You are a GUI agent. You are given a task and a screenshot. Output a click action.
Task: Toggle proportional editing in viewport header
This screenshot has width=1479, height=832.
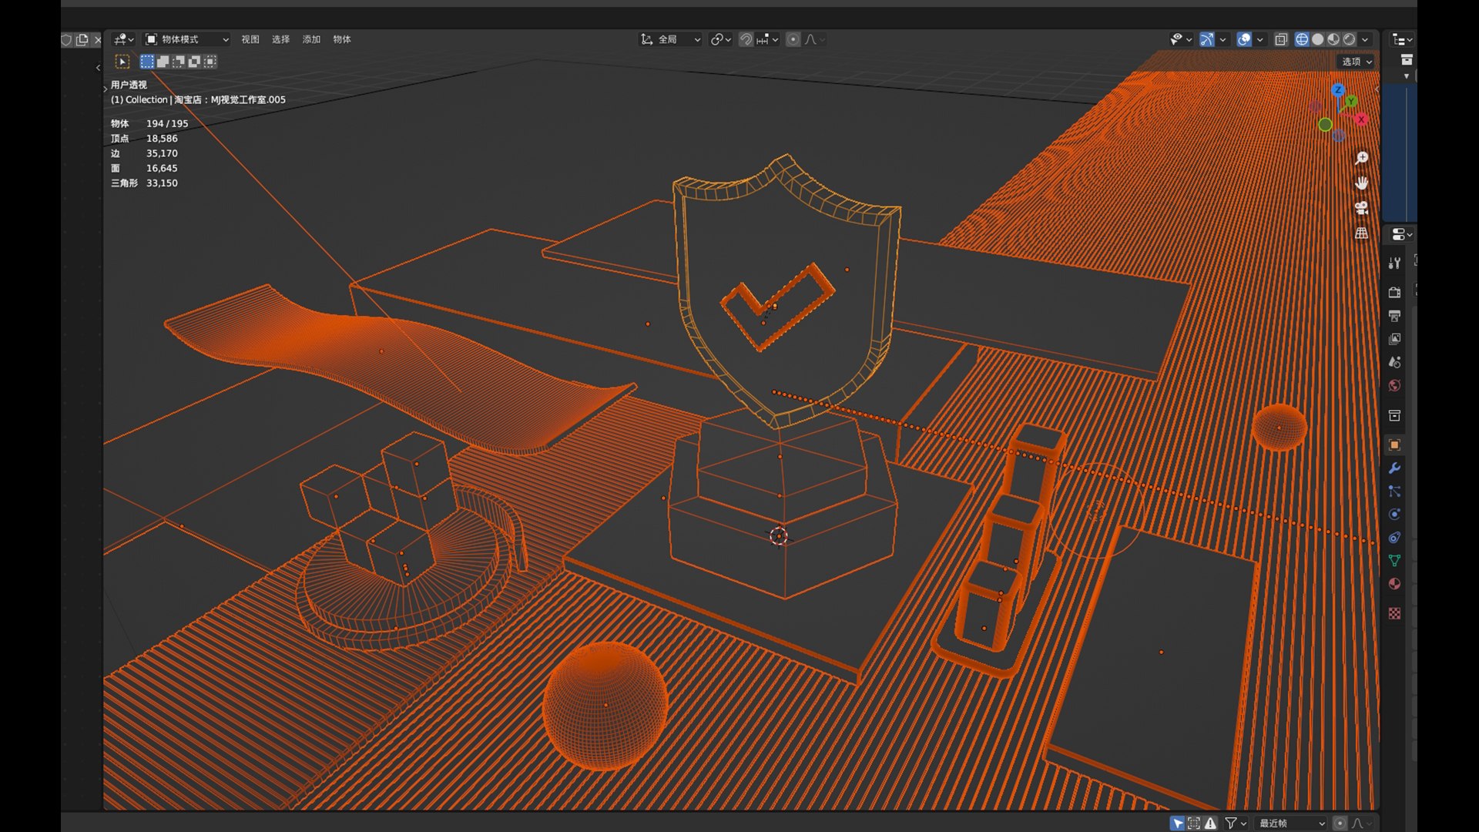793,39
